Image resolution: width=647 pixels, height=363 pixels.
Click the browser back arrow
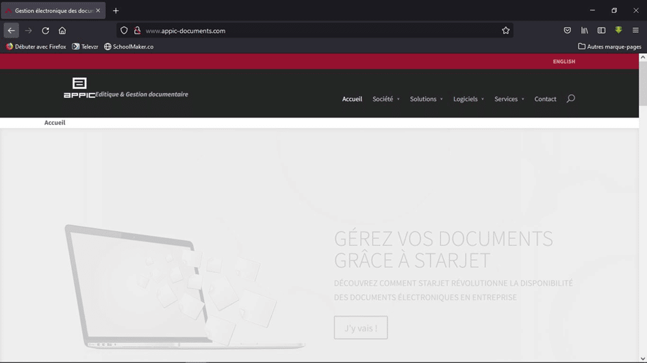[11, 31]
